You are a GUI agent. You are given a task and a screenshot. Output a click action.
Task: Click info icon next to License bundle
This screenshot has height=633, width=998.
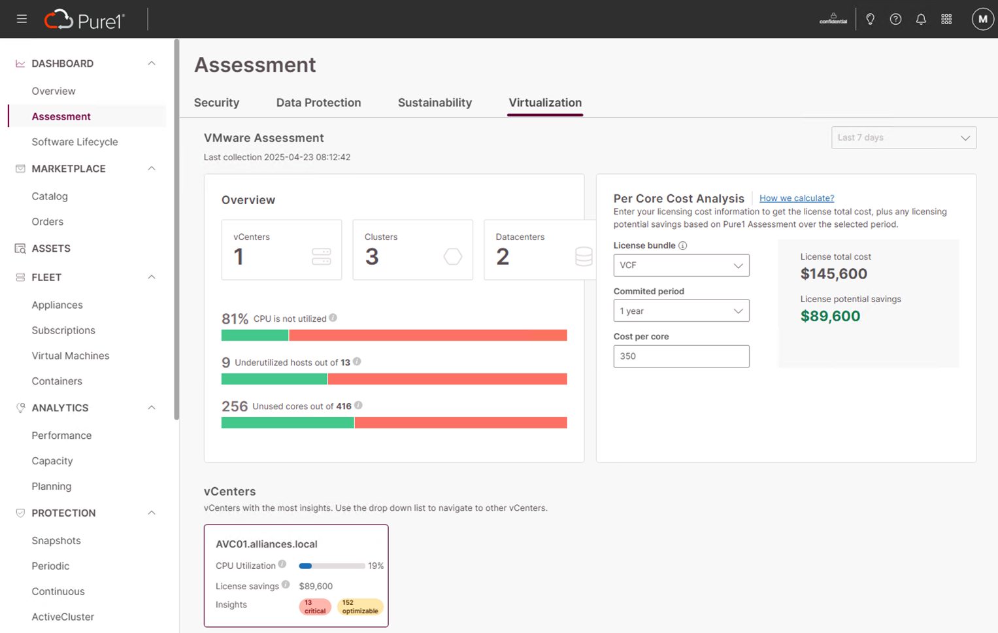click(x=682, y=246)
